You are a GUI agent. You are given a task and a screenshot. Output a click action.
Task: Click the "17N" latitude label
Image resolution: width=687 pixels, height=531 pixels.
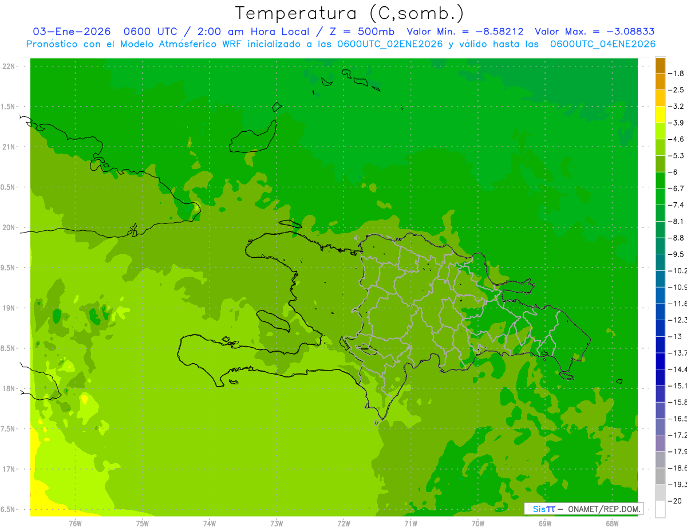9,469
